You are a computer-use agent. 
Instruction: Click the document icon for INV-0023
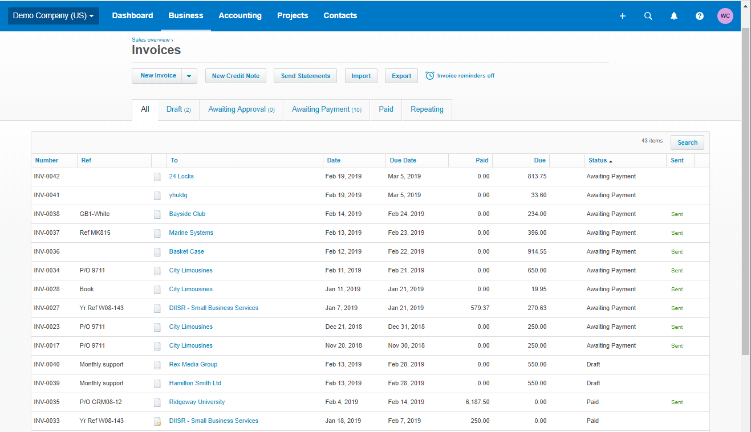(x=157, y=327)
